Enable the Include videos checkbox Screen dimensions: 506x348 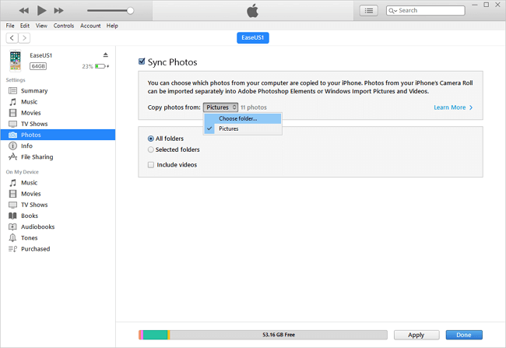click(151, 164)
